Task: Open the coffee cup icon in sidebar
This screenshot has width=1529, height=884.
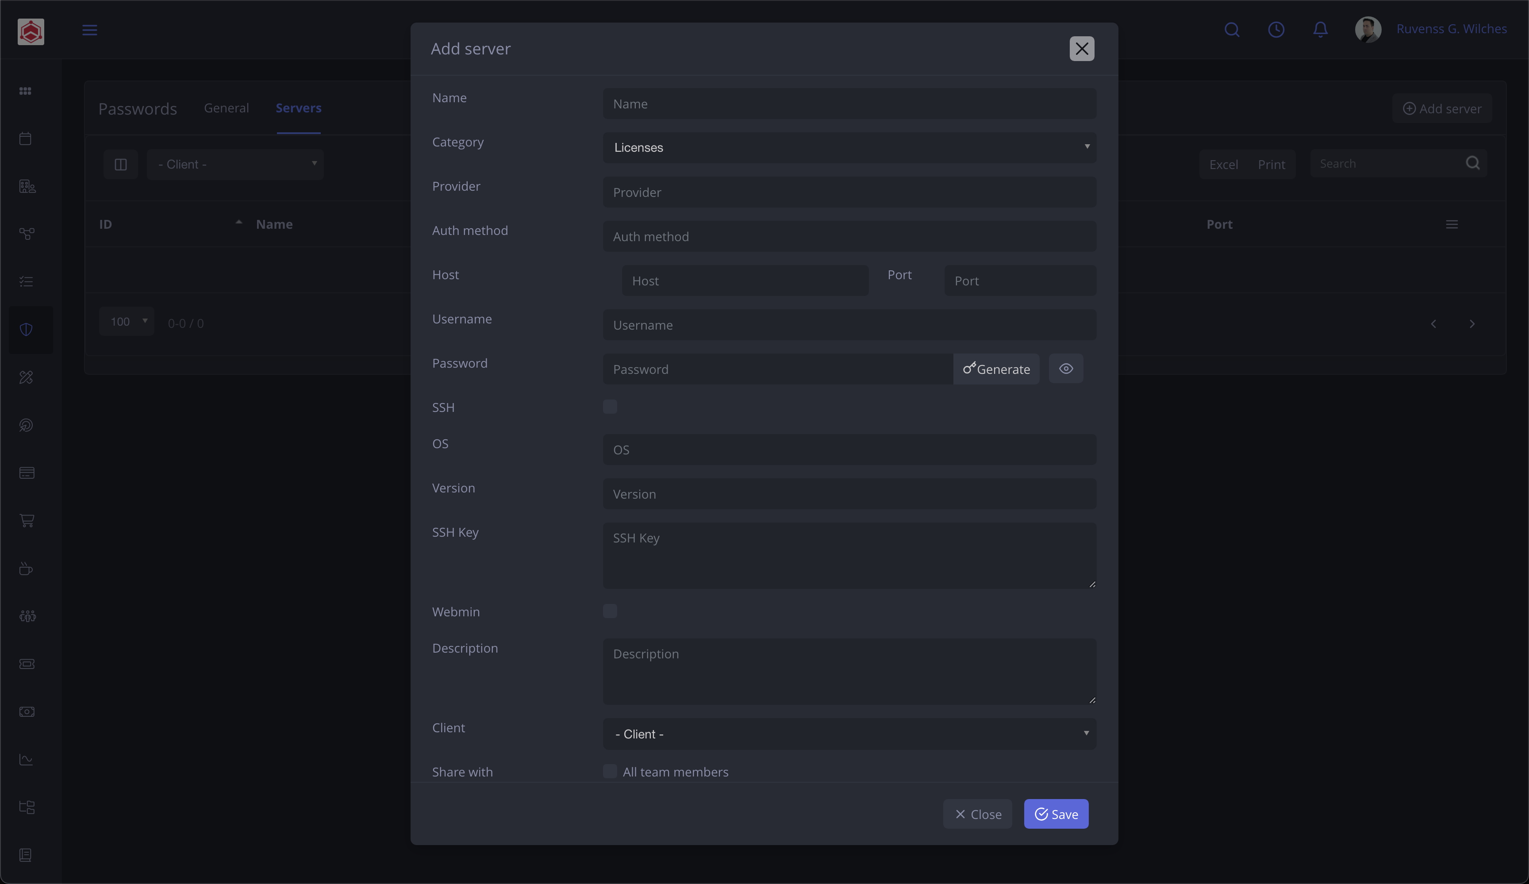Action: point(26,569)
